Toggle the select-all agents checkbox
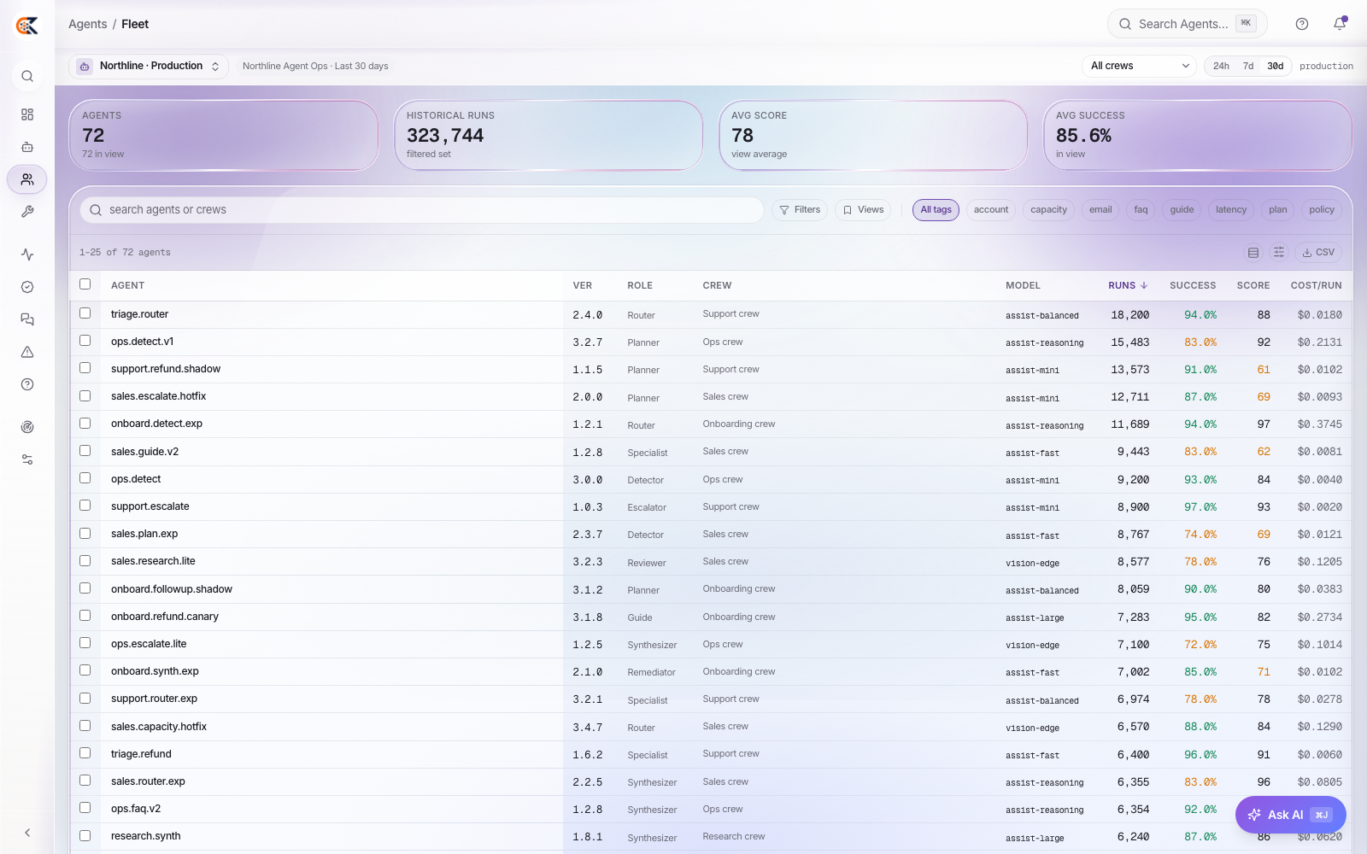The width and height of the screenshot is (1367, 854). tap(85, 284)
